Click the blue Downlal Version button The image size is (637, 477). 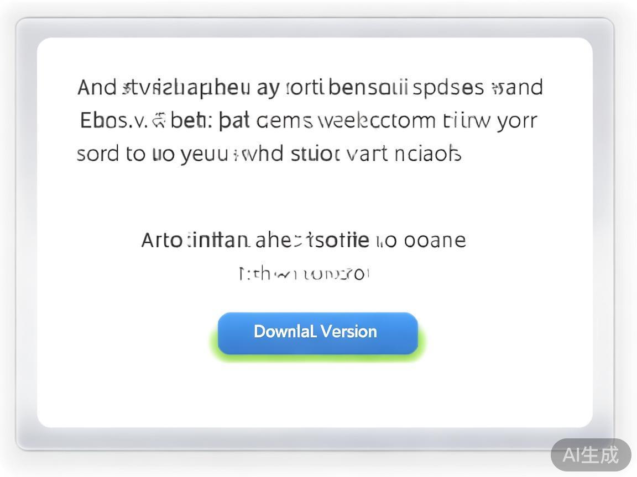pyautogui.click(x=317, y=332)
